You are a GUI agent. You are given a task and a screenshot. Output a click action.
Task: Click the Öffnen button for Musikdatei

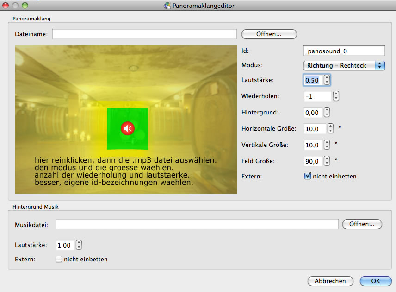(362, 224)
